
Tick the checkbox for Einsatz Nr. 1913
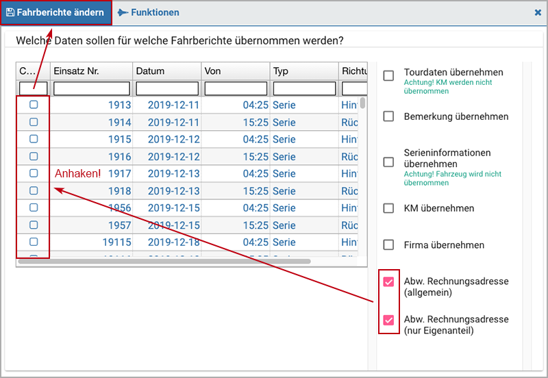pyautogui.click(x=34, y=105)
